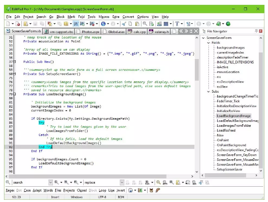This screenshot has width=268, height=202.
Task: Click the Find First icon beside search box
Action: [56, 182]
